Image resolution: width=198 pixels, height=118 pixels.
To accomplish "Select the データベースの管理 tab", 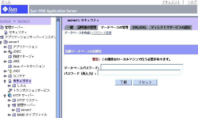I will tap(114, 28).
